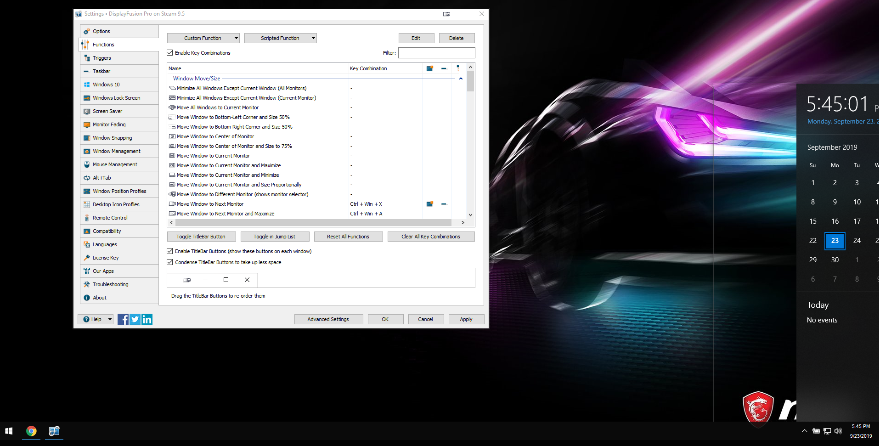Disable the Enable Key Combinations checkbox

pos(170,53)
